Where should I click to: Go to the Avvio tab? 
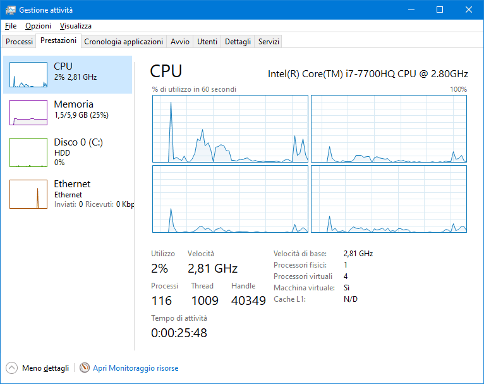(179, 42)
